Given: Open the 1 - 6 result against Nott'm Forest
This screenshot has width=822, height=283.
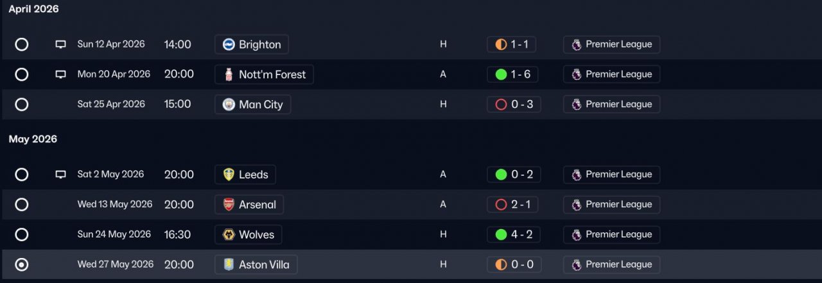Looking at the screenshot, I should click(x=514, y=74).
